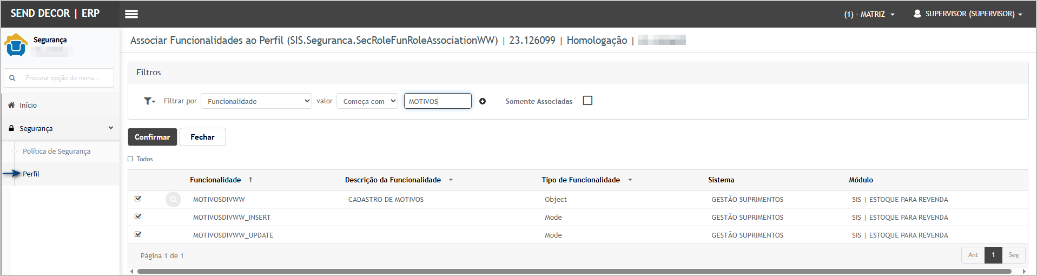Click the hamburger menu icon
The image size is (1037, 276).
coord(131,14)
